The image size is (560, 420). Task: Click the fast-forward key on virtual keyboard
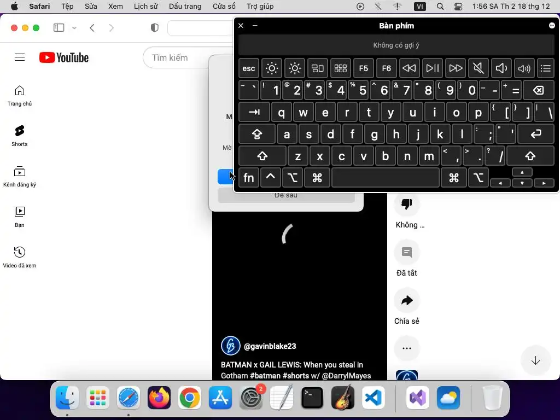456,68
